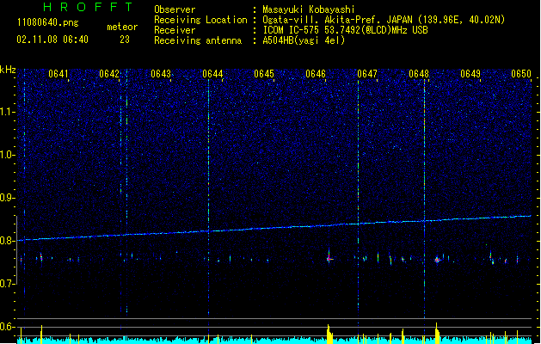This screenshot has height=344, width=541.
Task: Click the 0.9 frequency axis label
Action: tap(8, 198)
